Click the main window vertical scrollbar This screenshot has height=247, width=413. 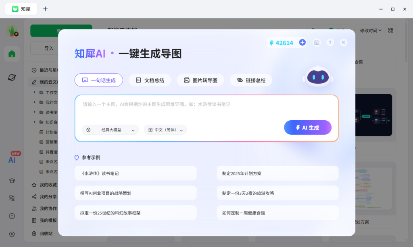406,42
